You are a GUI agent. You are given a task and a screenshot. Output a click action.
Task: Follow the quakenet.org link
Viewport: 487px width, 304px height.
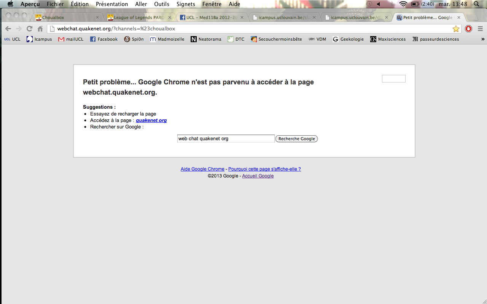(x=151, y=120)
